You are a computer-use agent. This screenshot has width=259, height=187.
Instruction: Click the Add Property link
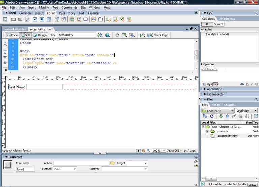[x=209, y=69]
